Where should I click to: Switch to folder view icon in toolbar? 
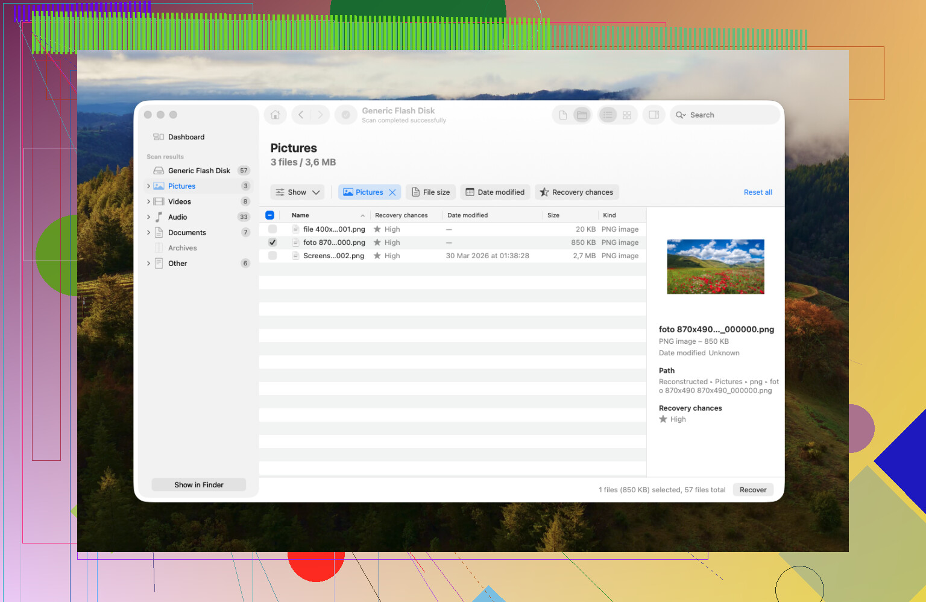[x=582, y=115]
